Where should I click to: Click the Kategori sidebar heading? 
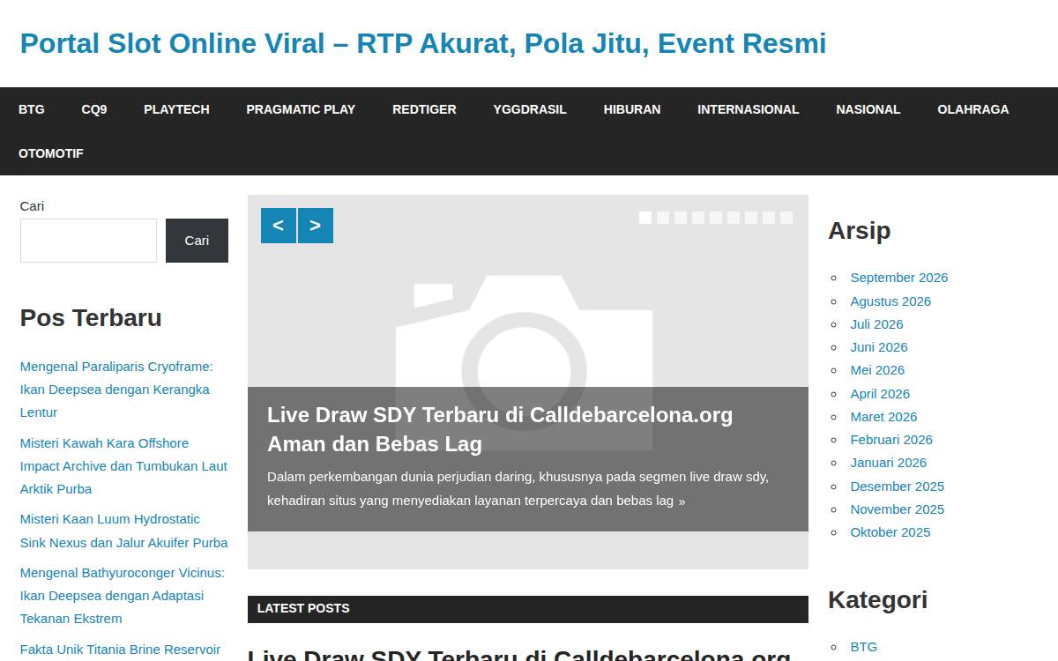coord(878,600)
